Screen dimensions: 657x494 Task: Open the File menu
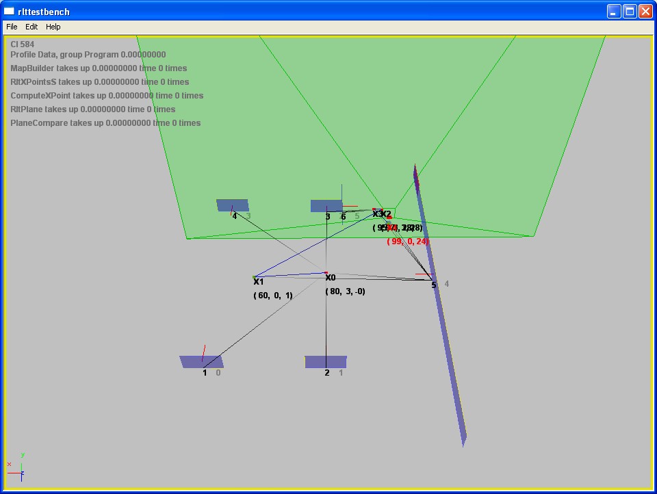pos(12,27)
